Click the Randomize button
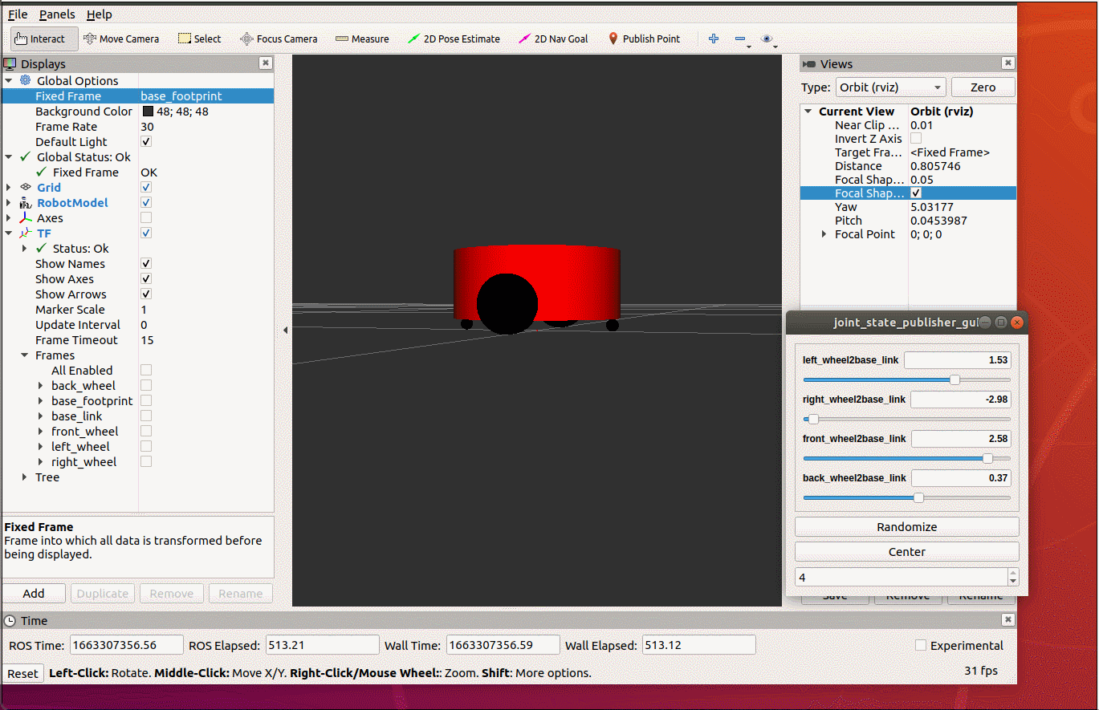This screenshot has height=710, width=1099. (907, 527)
